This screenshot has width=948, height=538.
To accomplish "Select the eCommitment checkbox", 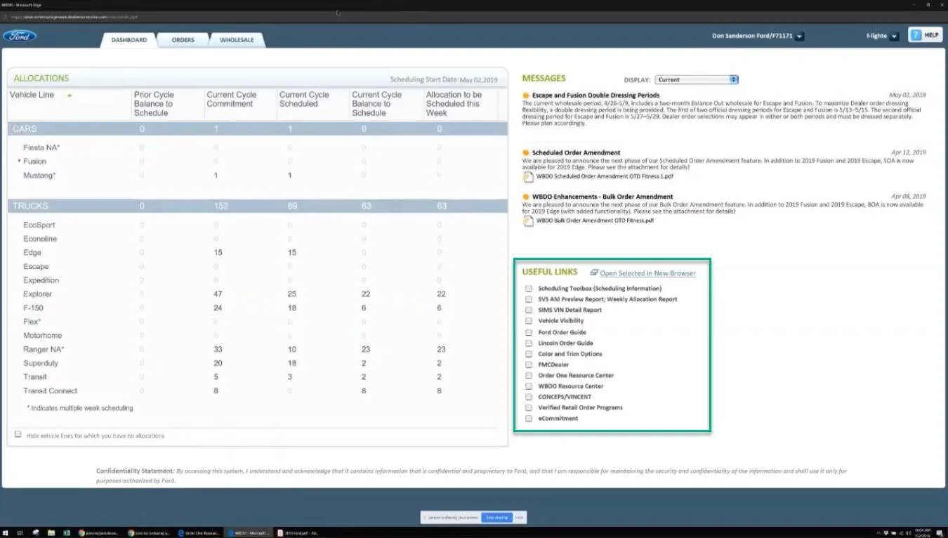I will [x=529, y=419].
